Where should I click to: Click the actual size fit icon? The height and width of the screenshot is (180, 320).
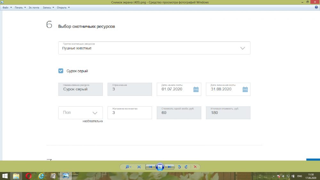click(x=139, y=167)
